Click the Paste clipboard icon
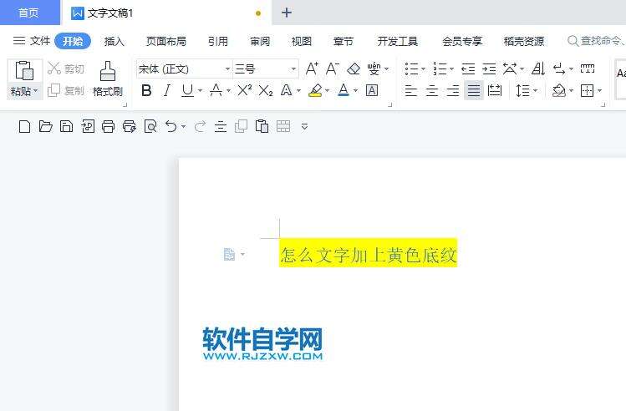626x411 pixels. coord(24,71)
